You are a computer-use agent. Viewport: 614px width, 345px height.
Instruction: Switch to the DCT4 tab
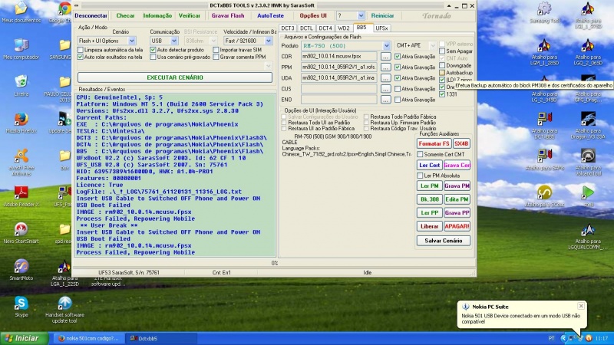pos(325,28)
